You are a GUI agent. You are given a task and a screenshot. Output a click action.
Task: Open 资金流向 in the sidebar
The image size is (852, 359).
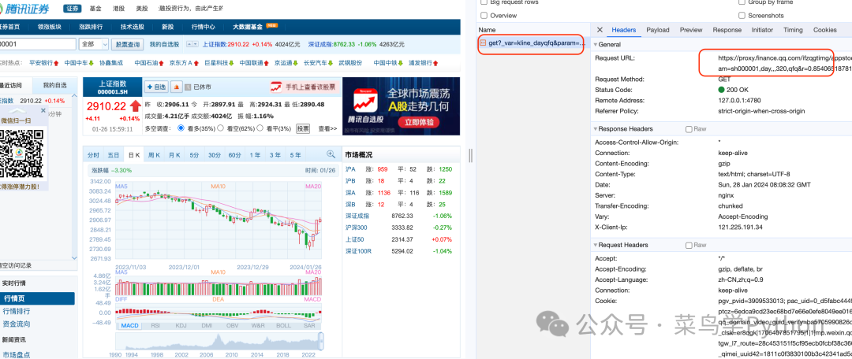17,324
